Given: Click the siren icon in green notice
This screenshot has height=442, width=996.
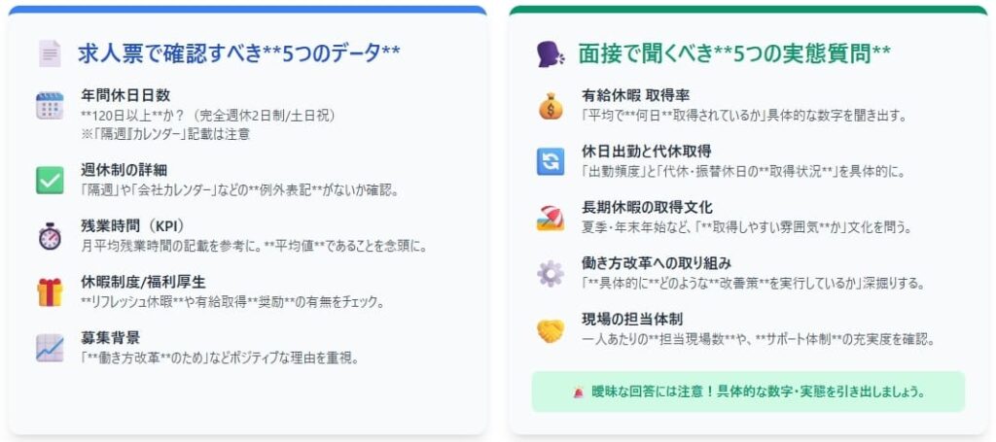Looking at the screenshot, I should click(x=578, y=391).
